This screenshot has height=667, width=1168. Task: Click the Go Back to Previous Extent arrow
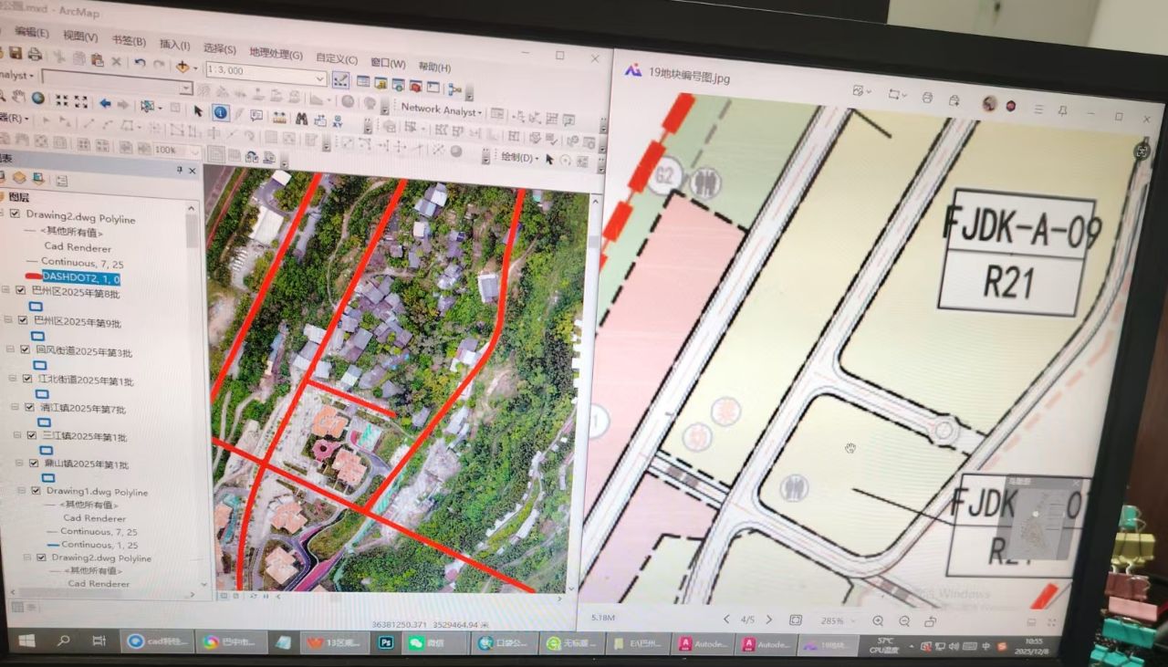tap(105, 103)
